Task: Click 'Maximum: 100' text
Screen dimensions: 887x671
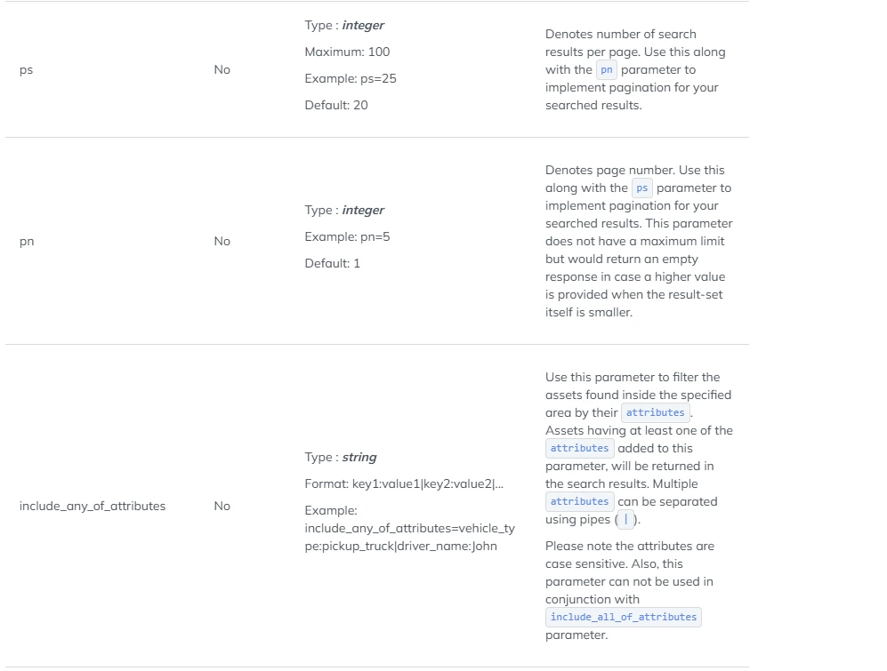Action: [x=347, y=52]
